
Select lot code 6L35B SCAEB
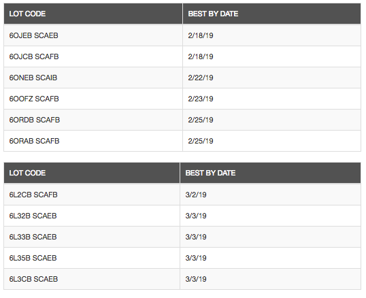pos(33,258)
